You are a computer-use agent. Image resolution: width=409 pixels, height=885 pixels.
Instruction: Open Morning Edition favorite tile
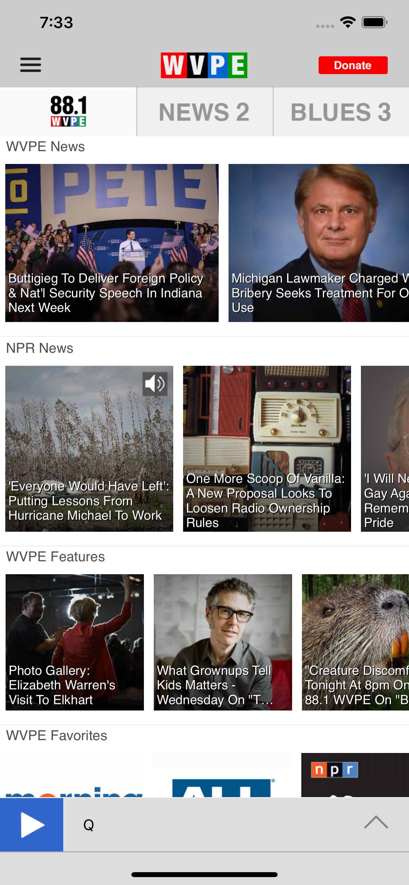point(74,775)
